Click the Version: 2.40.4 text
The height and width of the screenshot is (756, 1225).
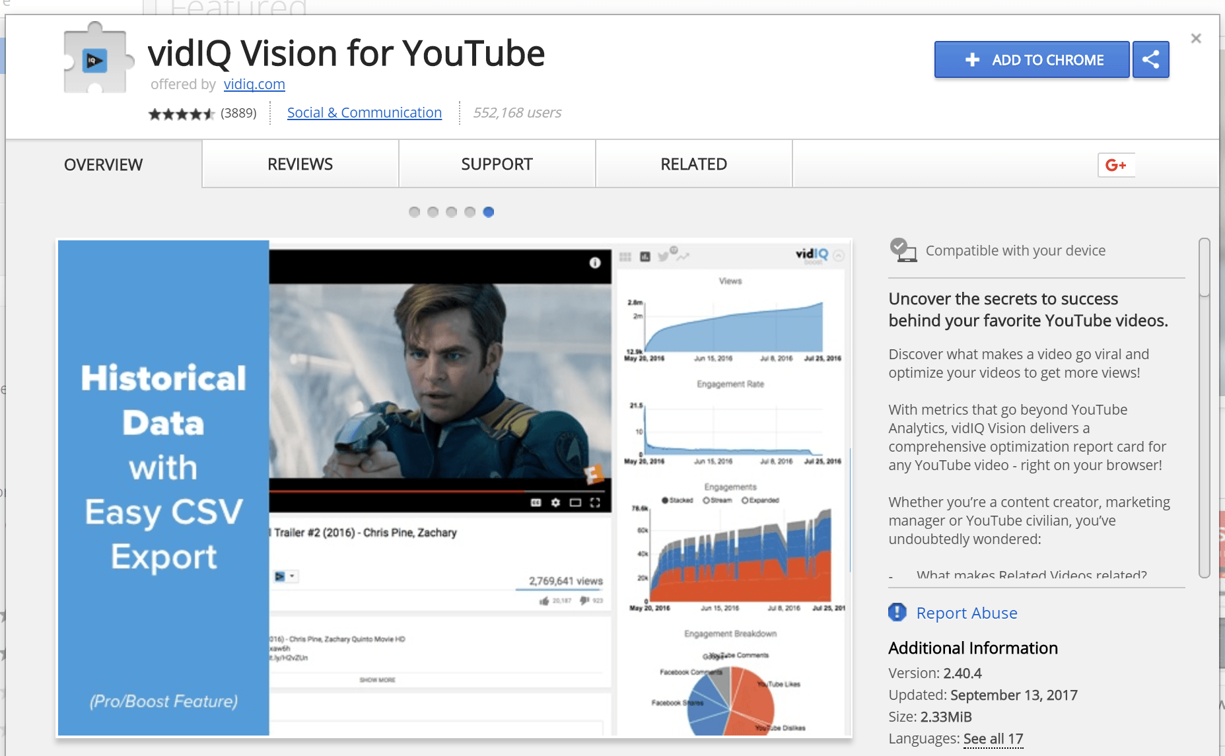pos(934,673)
